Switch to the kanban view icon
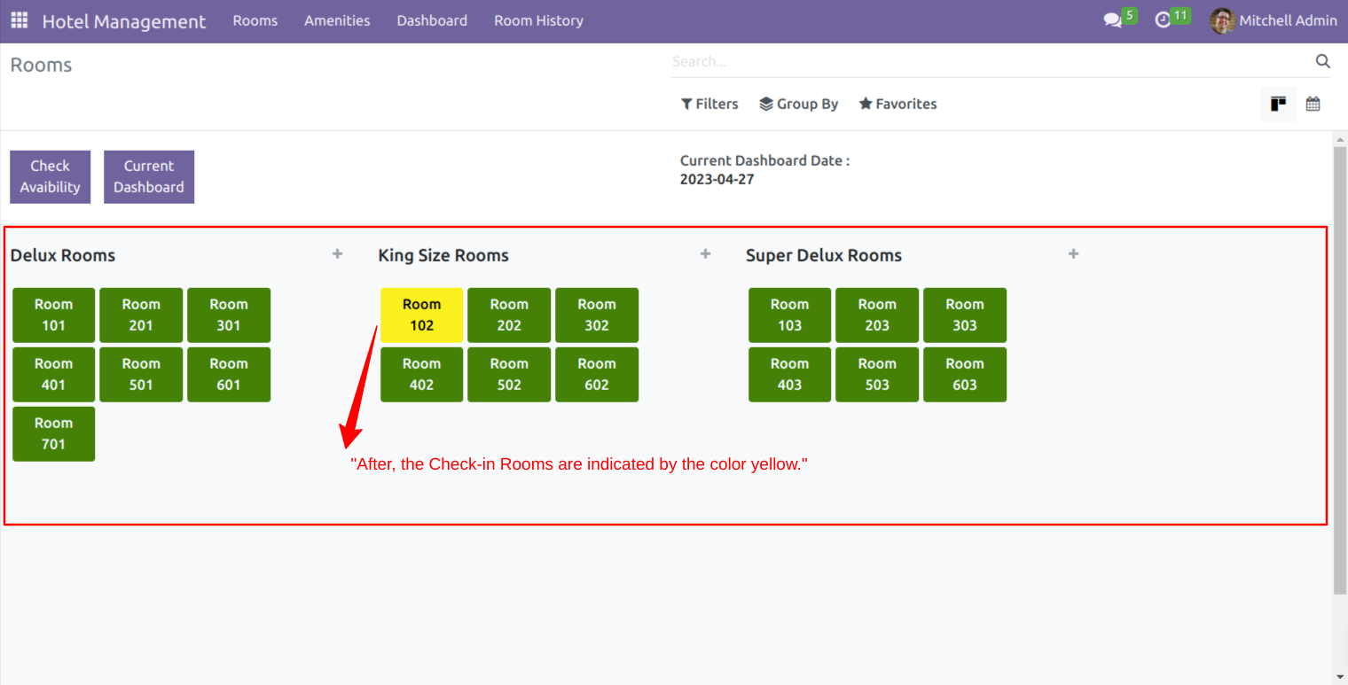This screenshot has height=685, width=1348. 1278,104
